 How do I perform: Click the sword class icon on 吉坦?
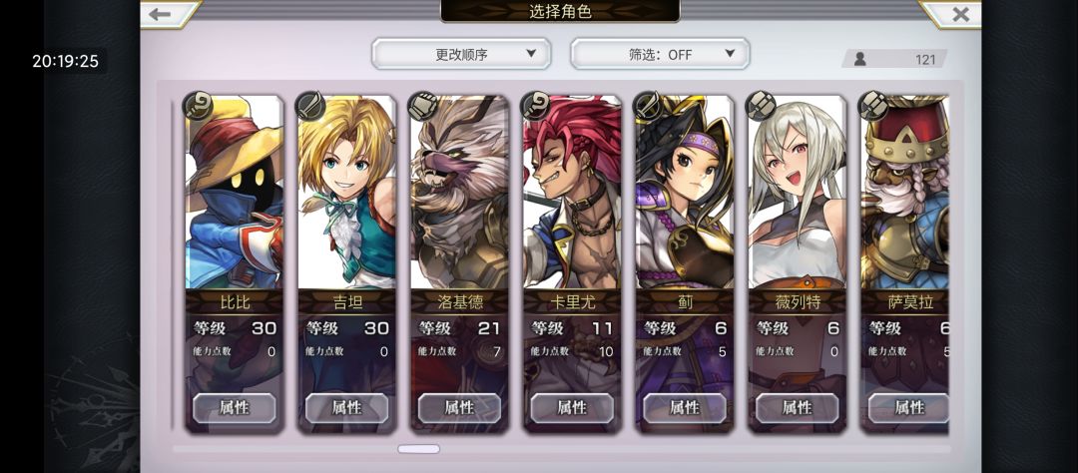[310, 106]
